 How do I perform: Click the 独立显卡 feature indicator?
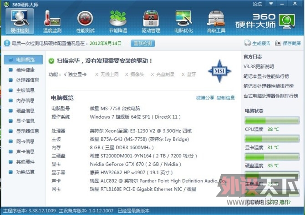pos(75,75)
